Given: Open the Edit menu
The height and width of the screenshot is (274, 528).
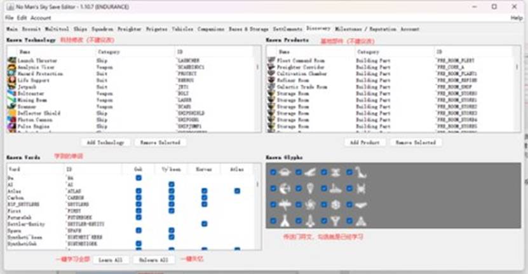Looking at the screenshot, I should (x=22, y=18).
